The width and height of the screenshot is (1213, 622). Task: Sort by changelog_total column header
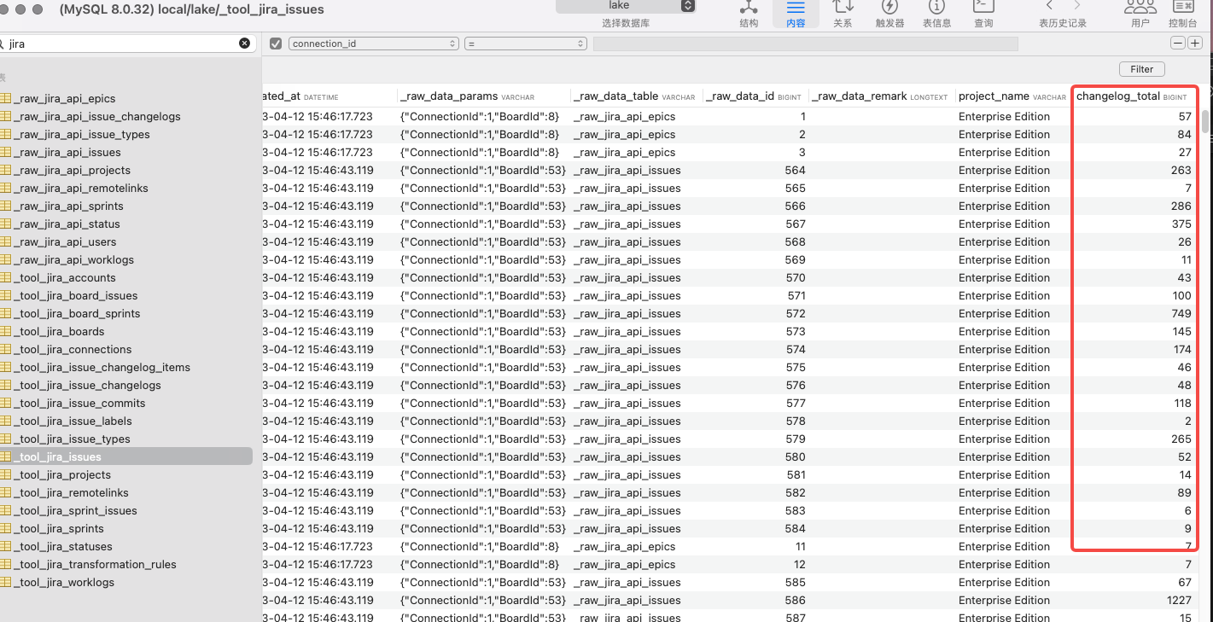1132,96
